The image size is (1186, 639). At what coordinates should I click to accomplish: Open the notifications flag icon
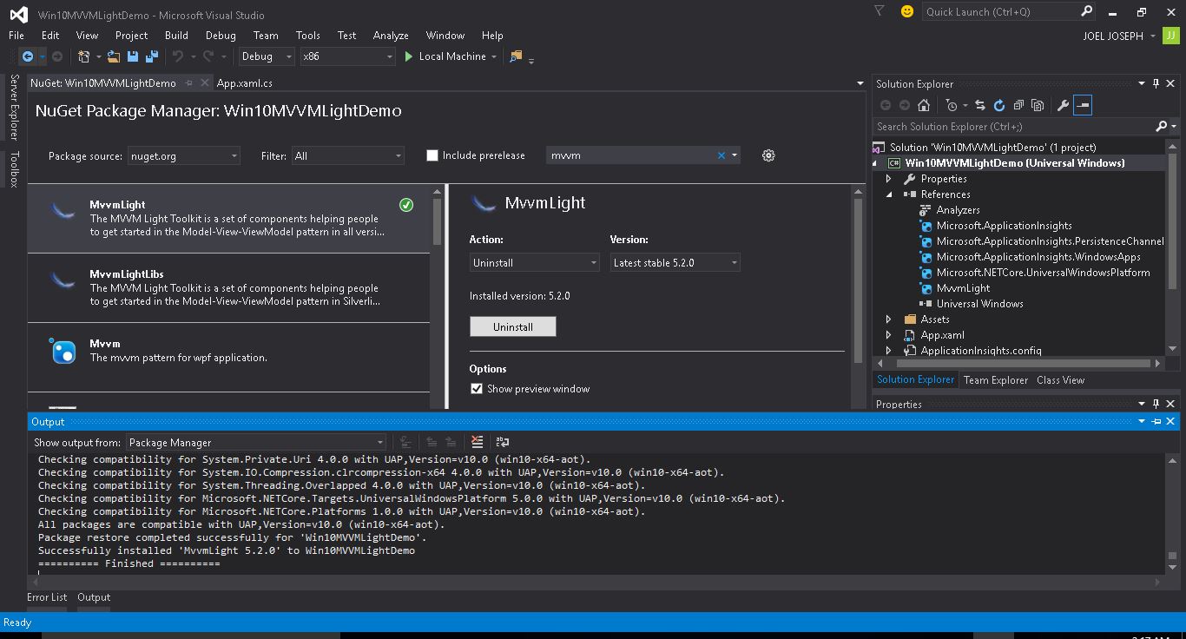pyautogui.click(x=880, y=11)
